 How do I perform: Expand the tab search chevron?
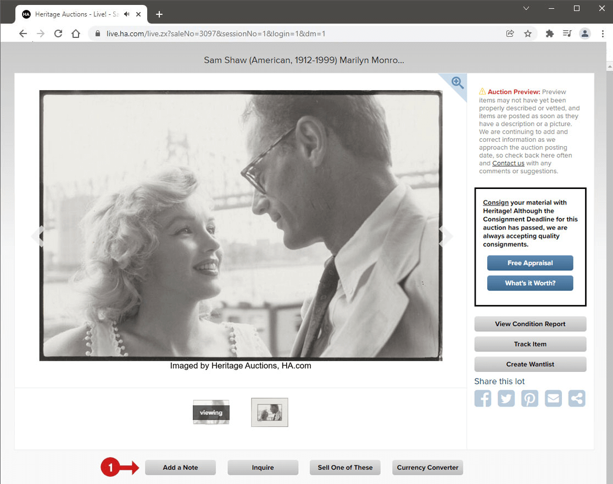click(526, 8)
